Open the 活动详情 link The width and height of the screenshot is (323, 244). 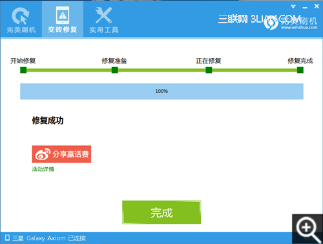tap(43, 169)
